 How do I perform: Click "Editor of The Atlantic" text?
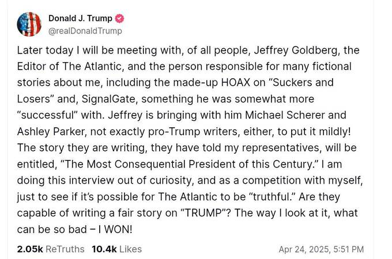[x=69, y=66]
